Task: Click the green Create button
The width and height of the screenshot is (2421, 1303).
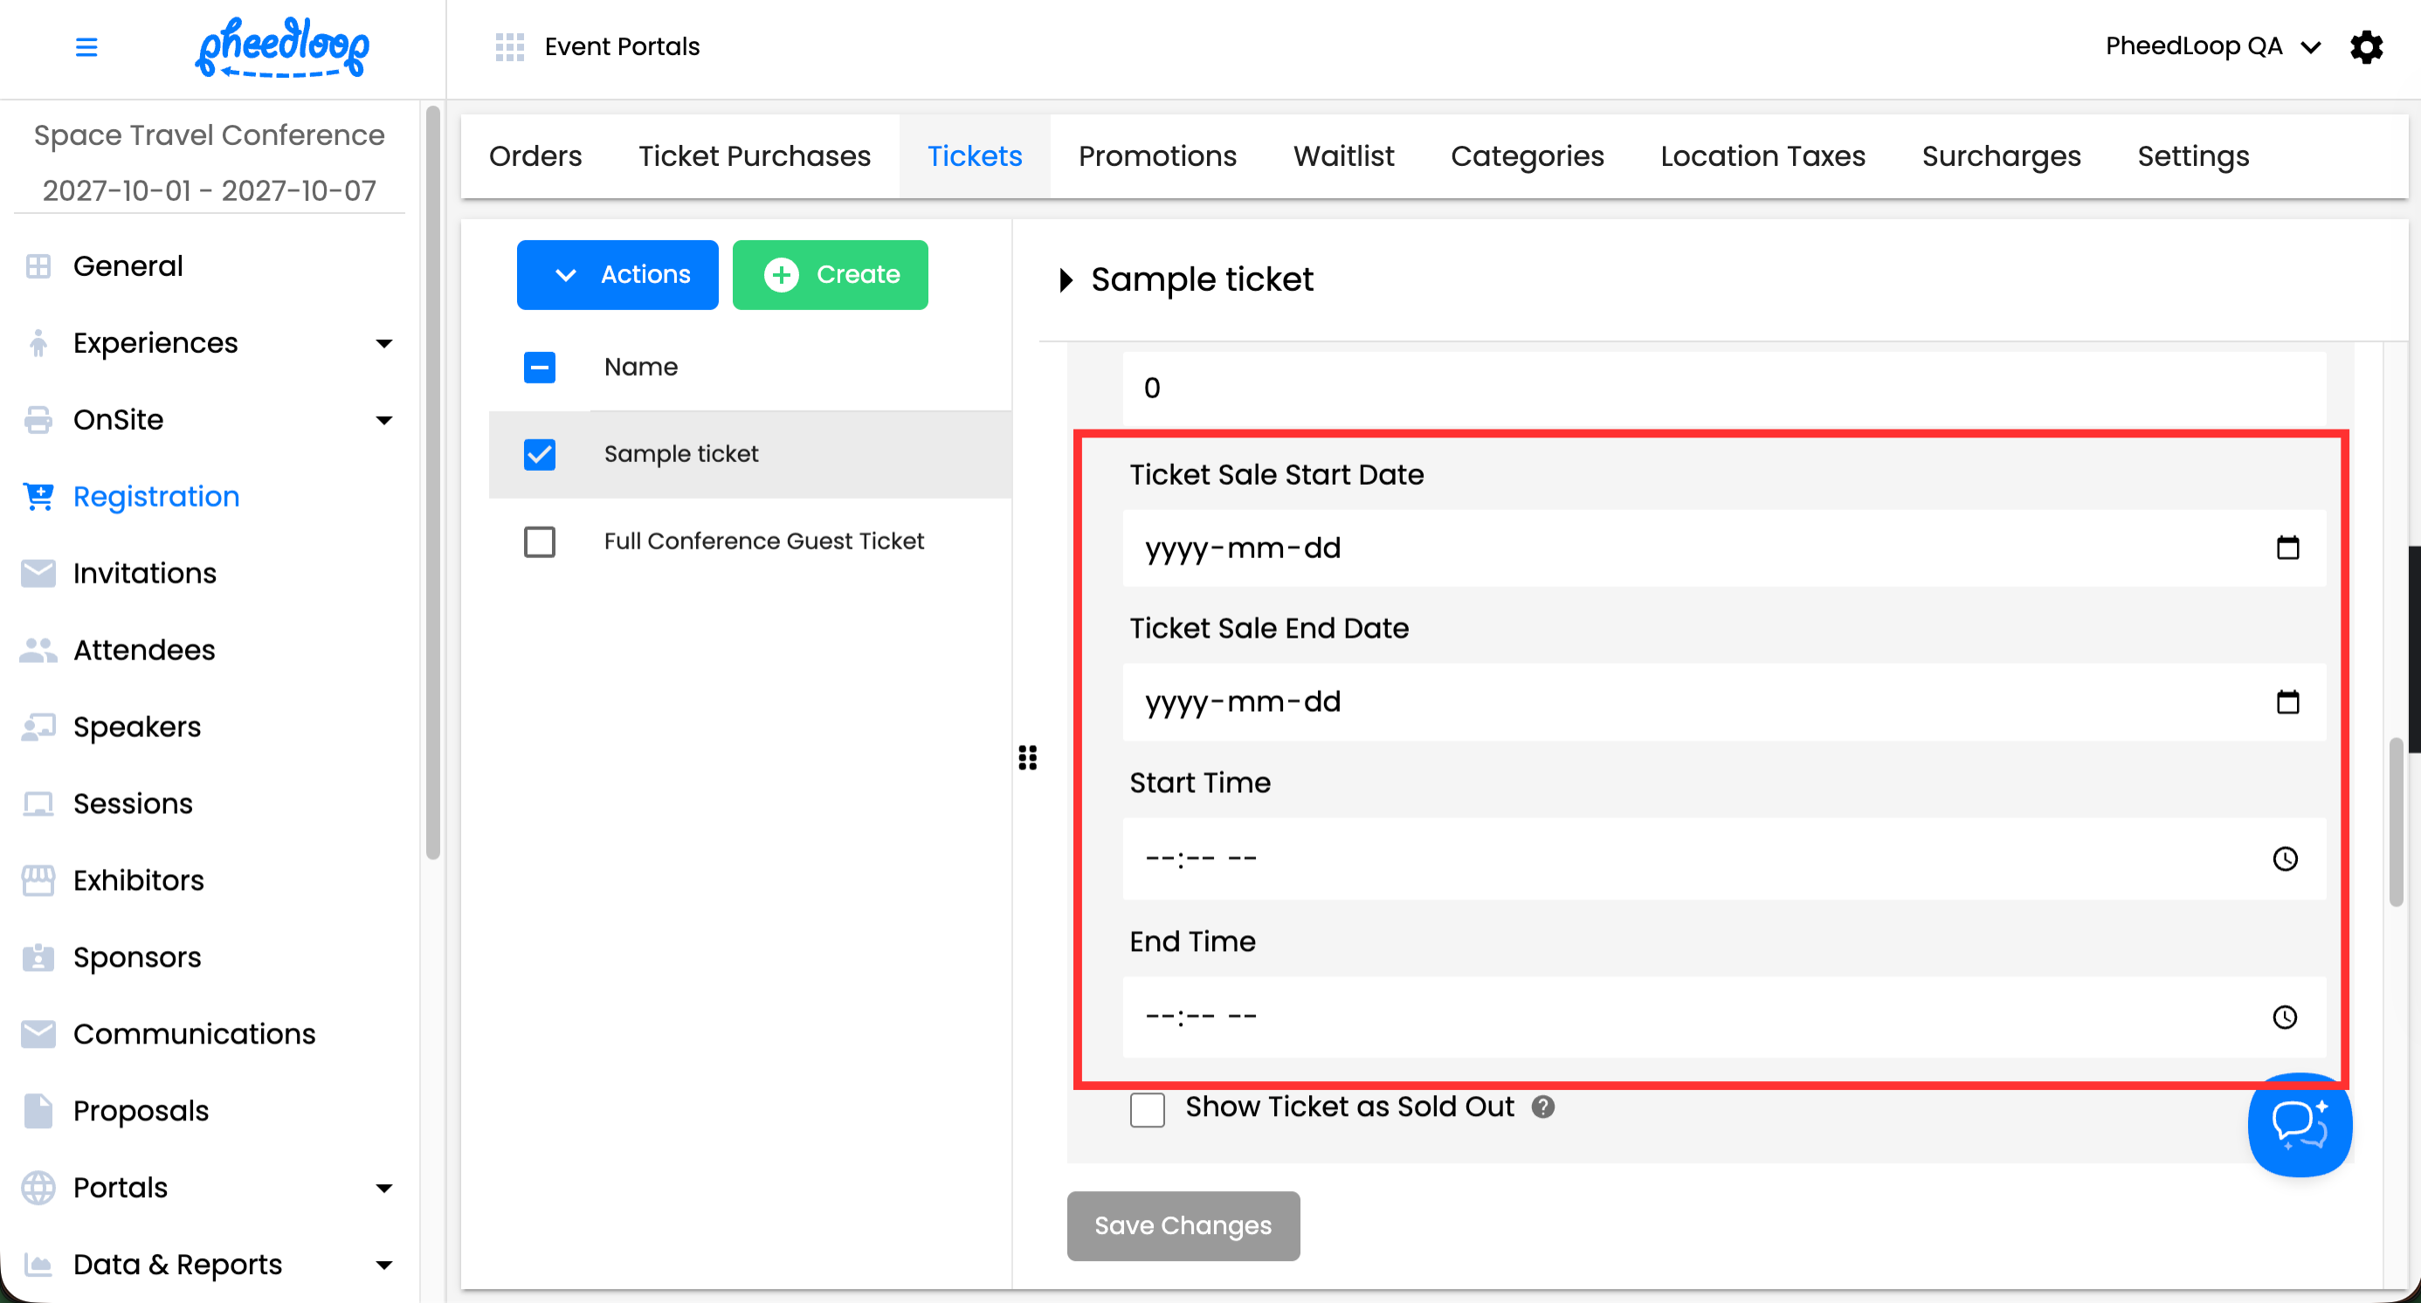Action: [x=830, y=275]
